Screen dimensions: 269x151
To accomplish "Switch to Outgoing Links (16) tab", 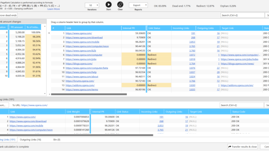I will click(30, 139).
